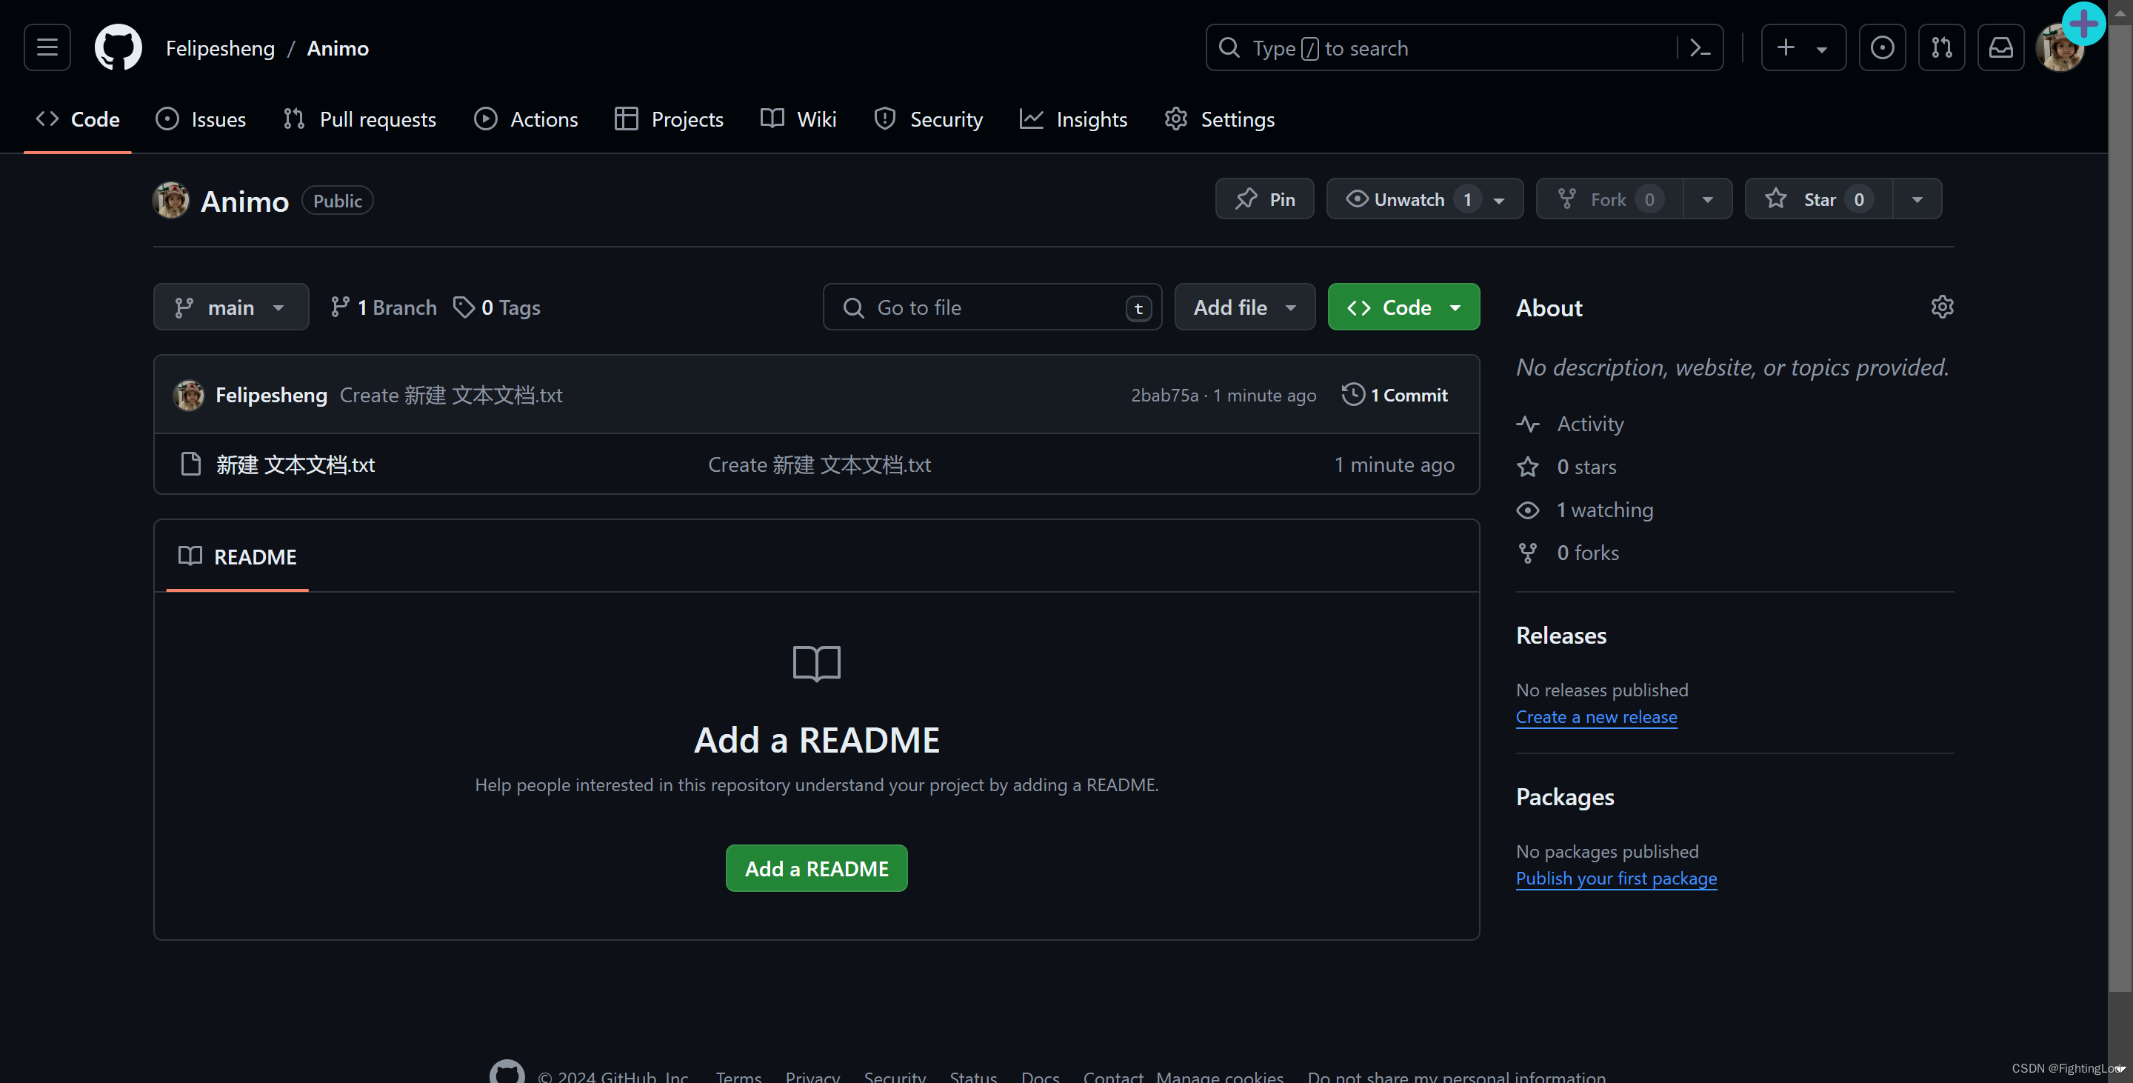This screenshot has height=1083, width=2133.
Task: Open the About settings gear icon
Action: coord(1942,307)
